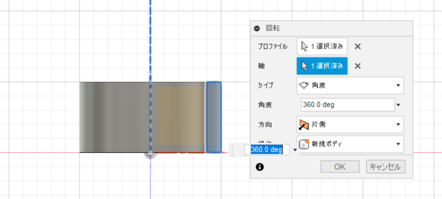Clear the プロファイル selection with X
The image size is (442, 199).
(357, 46)
